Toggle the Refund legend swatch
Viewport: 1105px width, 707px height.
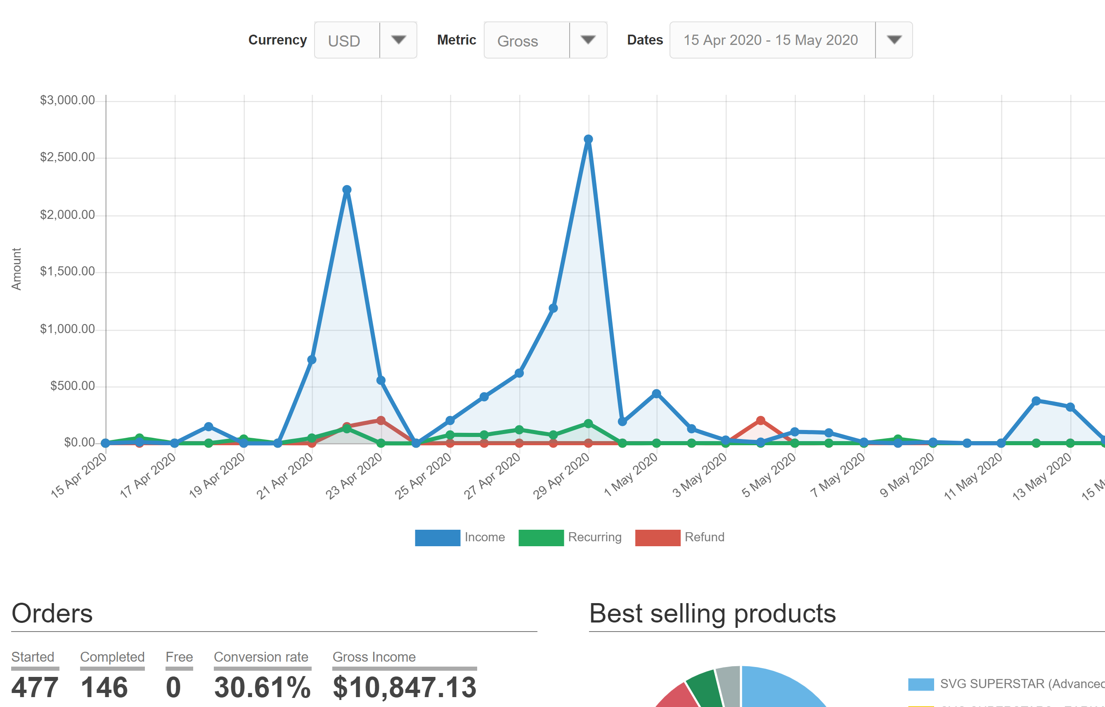[x=658, y=538]
